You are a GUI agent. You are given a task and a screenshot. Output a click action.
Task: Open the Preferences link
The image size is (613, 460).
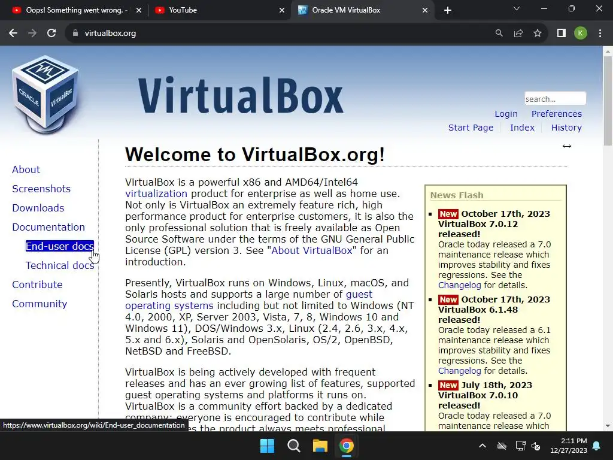coord(557,114)
